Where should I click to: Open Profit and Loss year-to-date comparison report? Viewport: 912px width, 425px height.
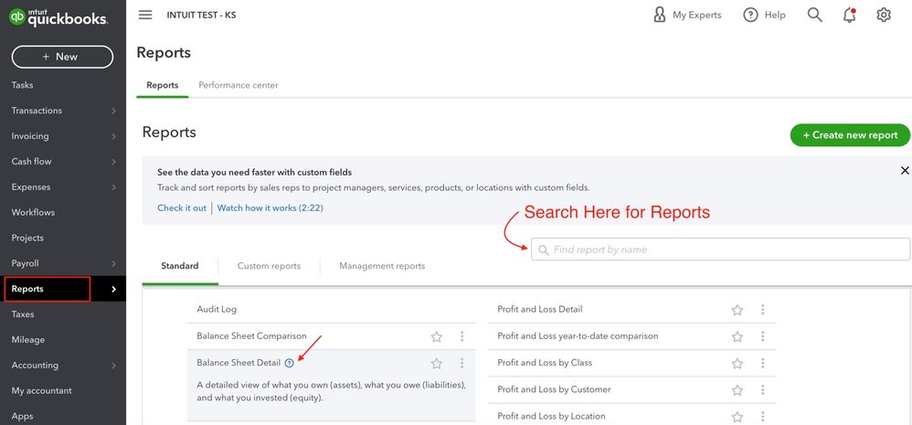578,336
